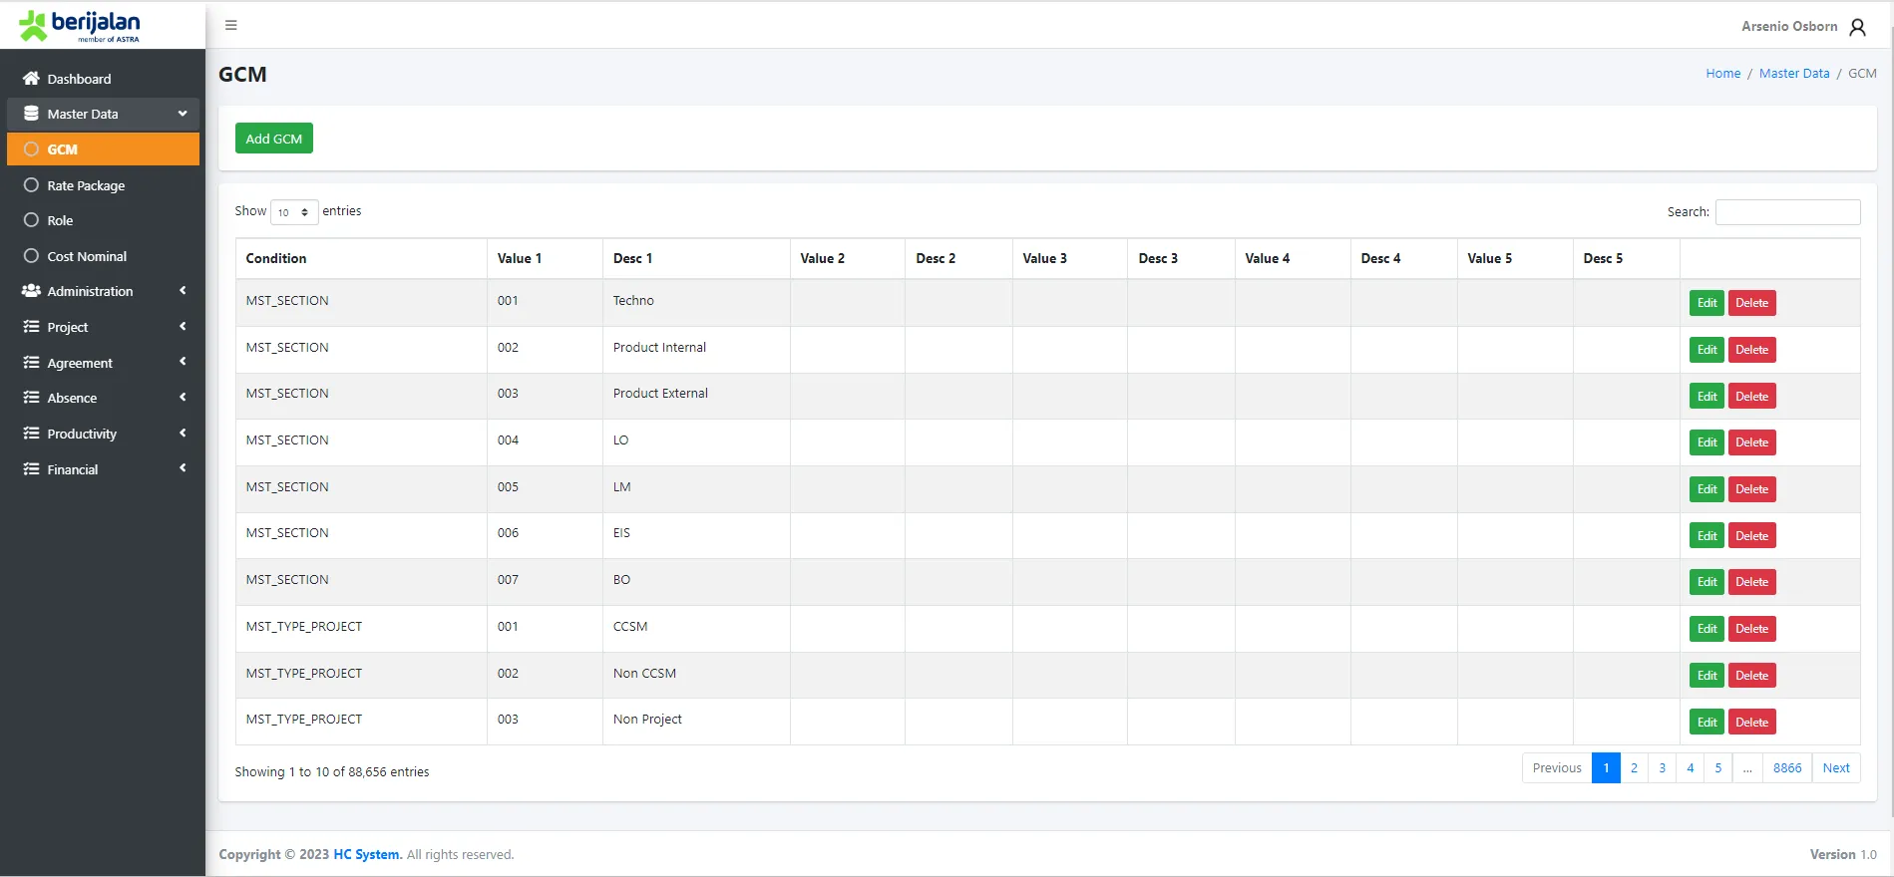
Task: Delete the Product Internal row
Action: (x=1751, y=350)
